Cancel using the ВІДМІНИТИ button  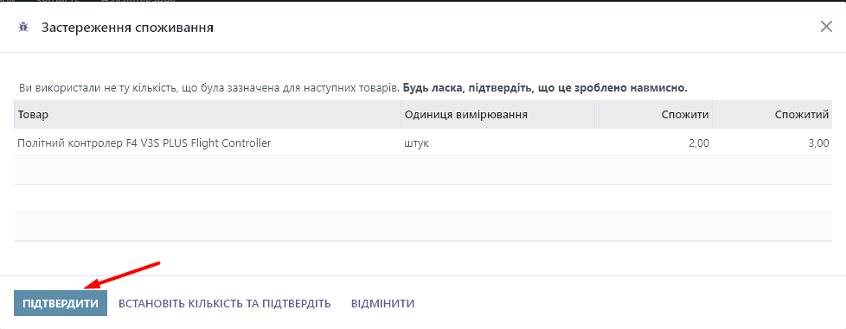click(x=382, y=303)
